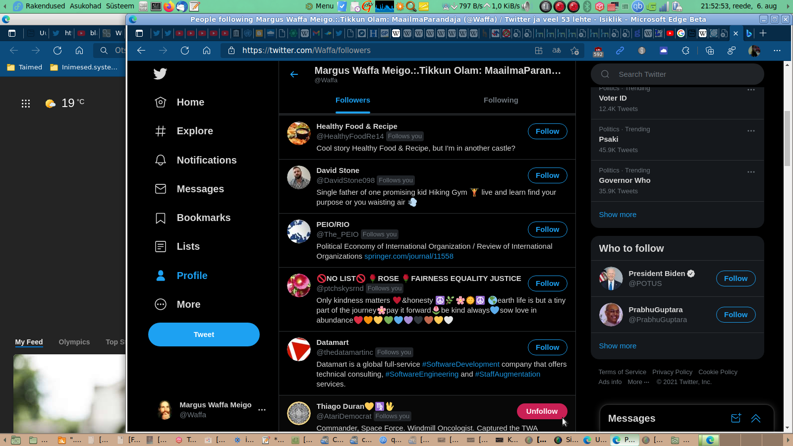Unfollow Thiago Duran
793x446 pixels.
542,411
